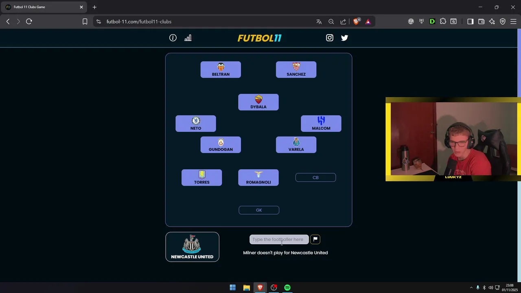This screenshot has height=293, width=521.
Task: Toggle the browser sidebar panel
Action: [x=471, y=22]
